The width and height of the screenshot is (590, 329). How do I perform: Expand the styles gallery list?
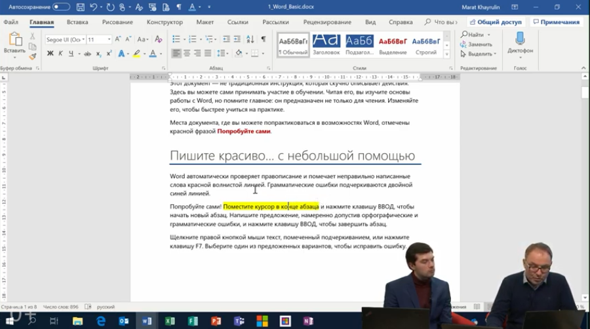pyautogui.click(x=447, y=54)
